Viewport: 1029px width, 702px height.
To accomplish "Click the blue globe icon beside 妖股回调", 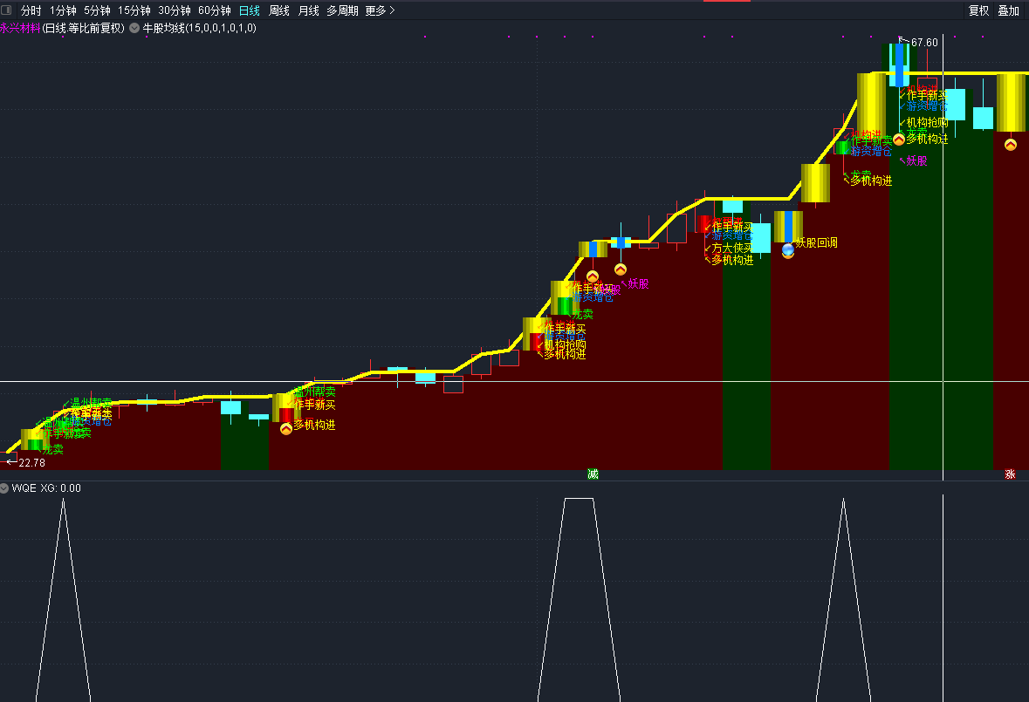I will point(788,249).
